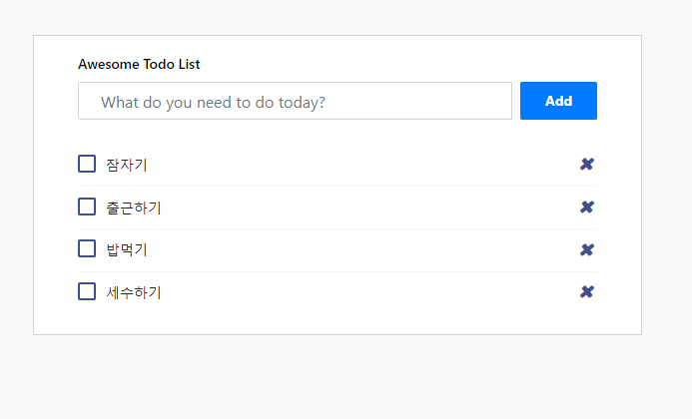Mark 밥먹기 as done with its checkbox
Viewport: 692px width, 419px height.
(87, 248)
